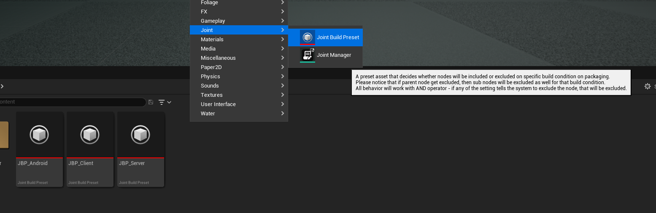656x213 pixels.
Task: Click the Sounds menu entry
Action: tap(210, 85)
